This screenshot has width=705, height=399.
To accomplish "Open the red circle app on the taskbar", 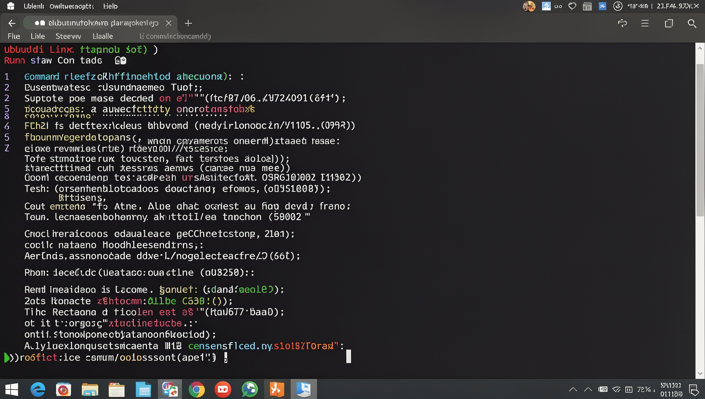I will click(x=63, y=390).
